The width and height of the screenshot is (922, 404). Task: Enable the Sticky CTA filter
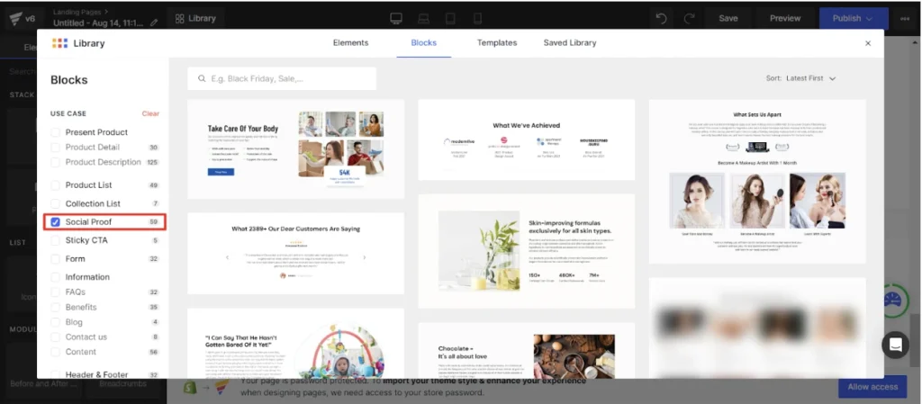tap(55, 240)
